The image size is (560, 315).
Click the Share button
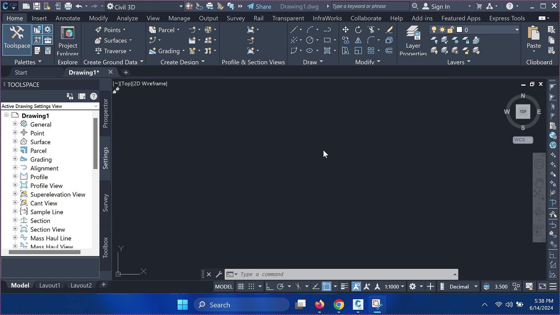click(x=259, y=7)
